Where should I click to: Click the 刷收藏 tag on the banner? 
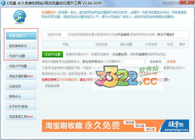pyautogui.click(x=130, y=123)
